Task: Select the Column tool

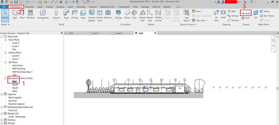Action: pyautogui.click(x=56, y=14)
